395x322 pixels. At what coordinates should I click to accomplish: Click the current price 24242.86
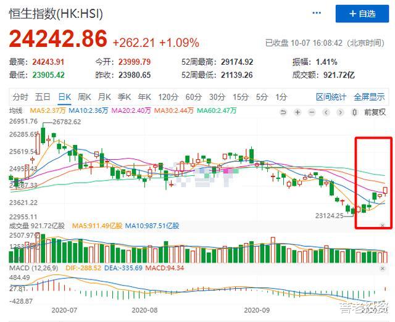tap(58, 39)
